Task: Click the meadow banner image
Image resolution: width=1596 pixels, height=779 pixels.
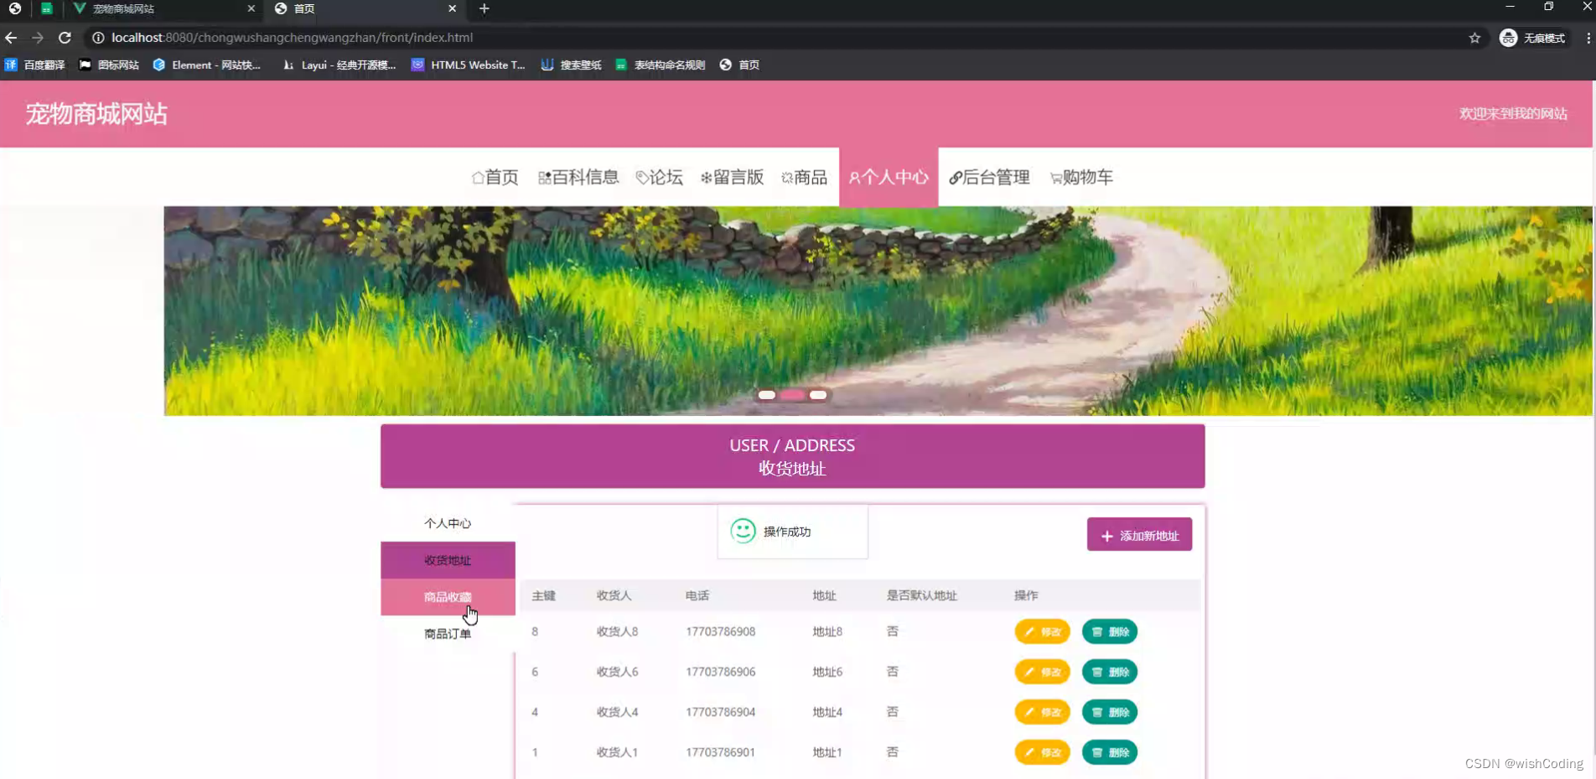Action: click(x=878, y=310)
